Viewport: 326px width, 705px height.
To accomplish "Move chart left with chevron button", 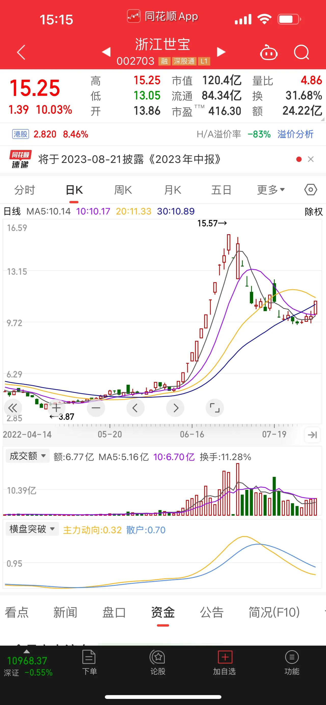I will coord(135,408).
